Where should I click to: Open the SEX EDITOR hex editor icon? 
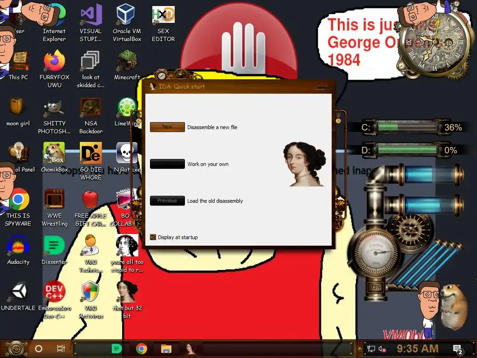[163, 23]
